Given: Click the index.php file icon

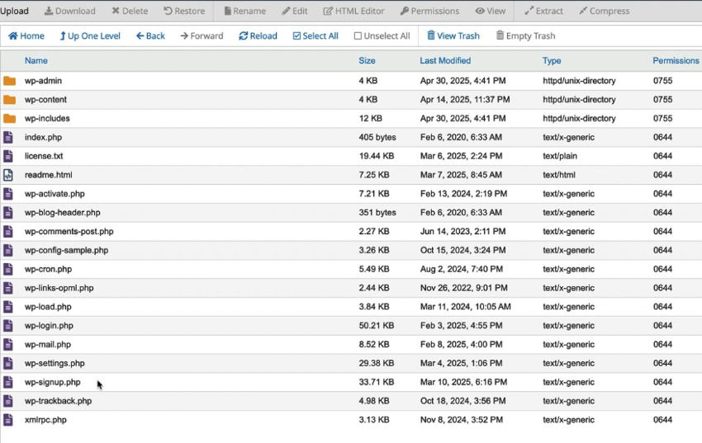Looking at the screenshot, I should [8, 137].
